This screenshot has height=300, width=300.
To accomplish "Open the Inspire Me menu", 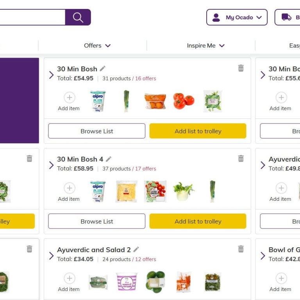I will 205,46.
